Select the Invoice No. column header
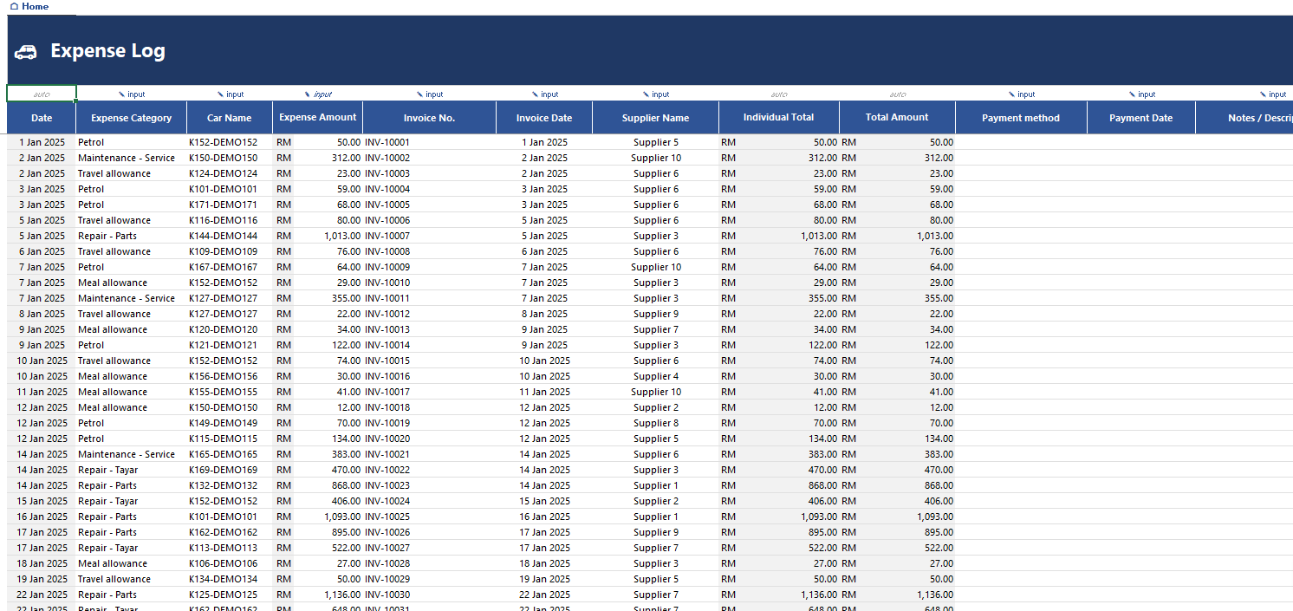Viewport: 1293px width, 611px height. (x=429, y=118)
